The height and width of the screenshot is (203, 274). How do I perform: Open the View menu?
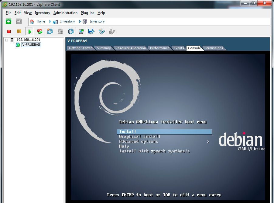coord(28,13)
